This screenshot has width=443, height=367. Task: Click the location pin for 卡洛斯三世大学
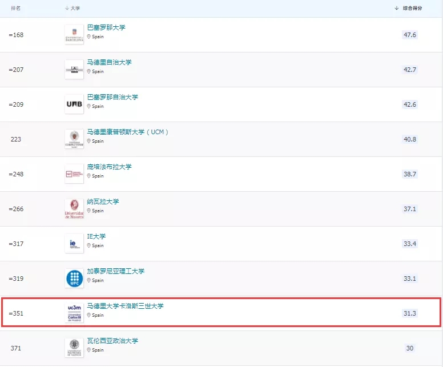pyautogui.click(x=88, y=315)
